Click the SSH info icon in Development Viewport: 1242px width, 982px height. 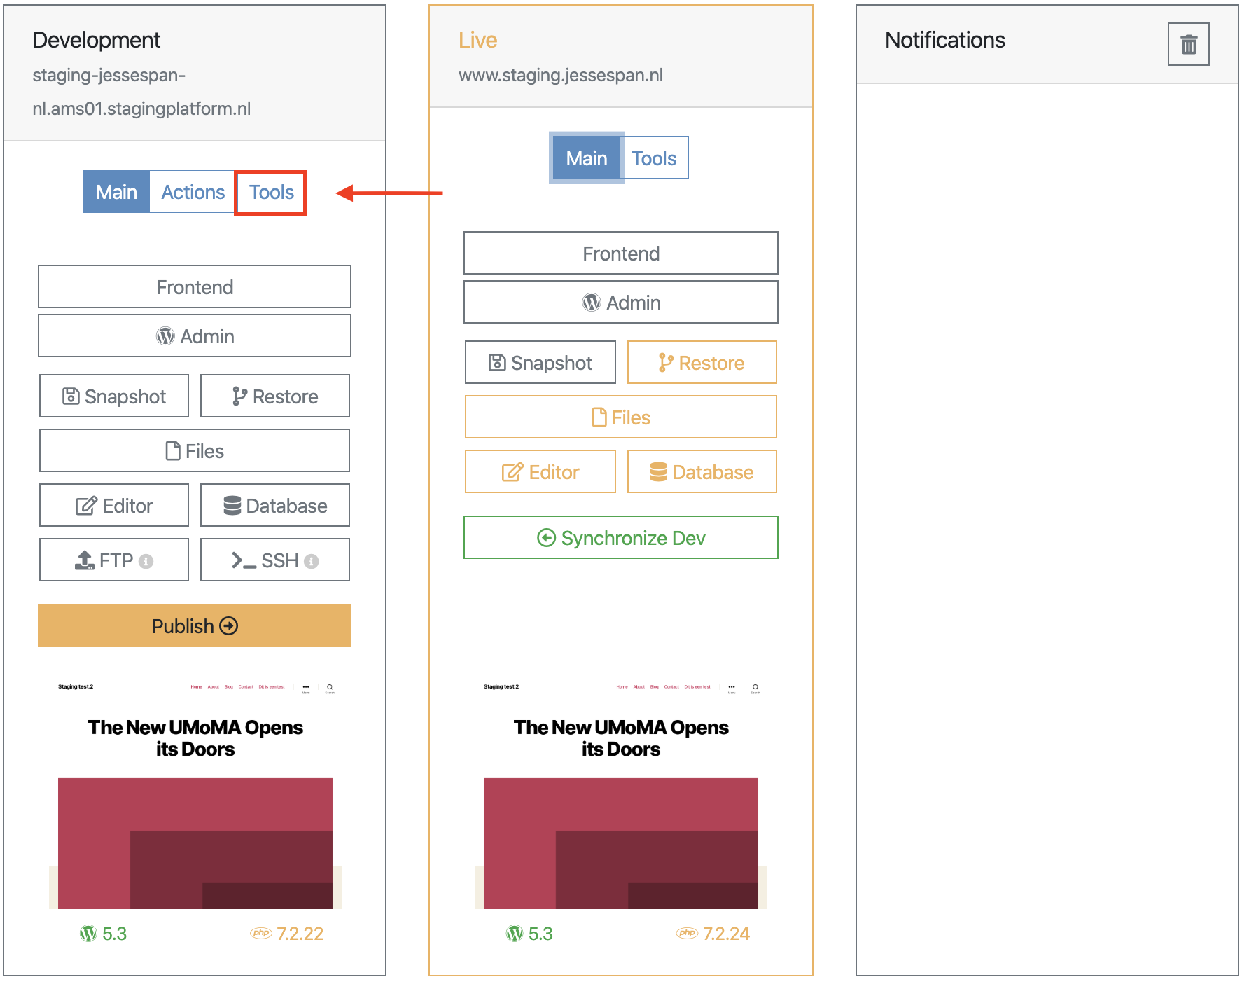pos(312,561)
